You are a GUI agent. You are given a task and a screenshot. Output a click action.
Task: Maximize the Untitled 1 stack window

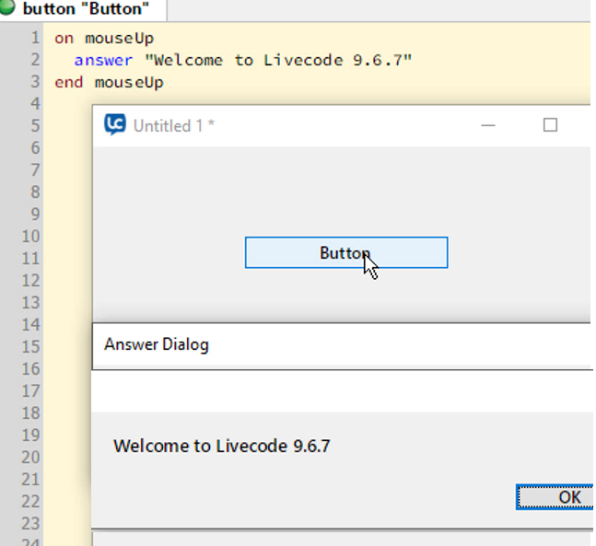coord(550,124)
